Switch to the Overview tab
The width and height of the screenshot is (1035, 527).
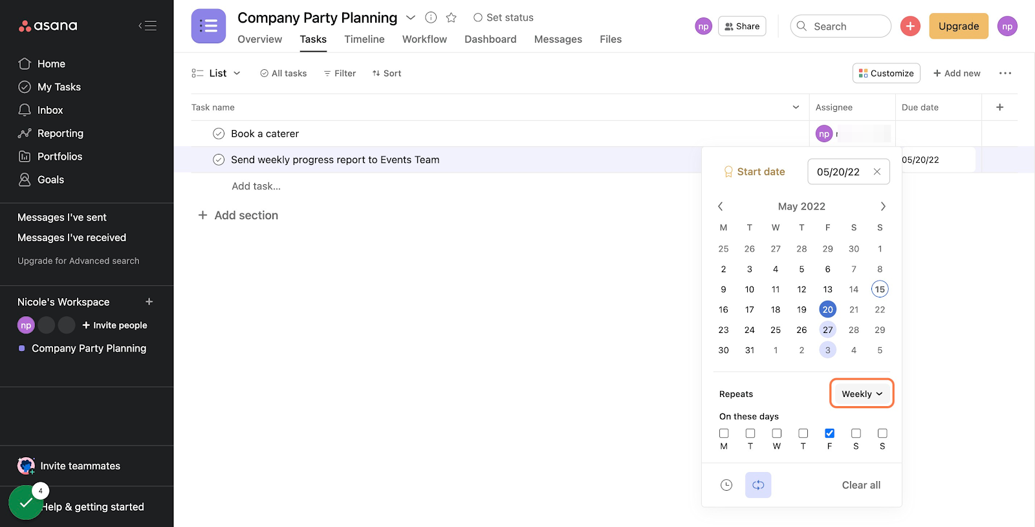click(x=260, y=39)
